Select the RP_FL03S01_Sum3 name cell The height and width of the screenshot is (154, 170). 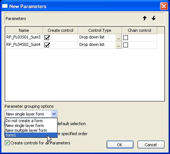click(24, 37)
